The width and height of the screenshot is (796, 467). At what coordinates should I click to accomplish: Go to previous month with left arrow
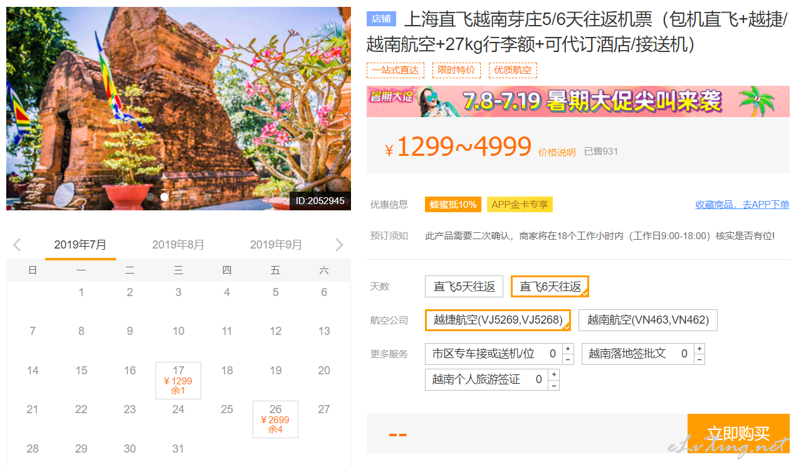[x=17, y=245]
